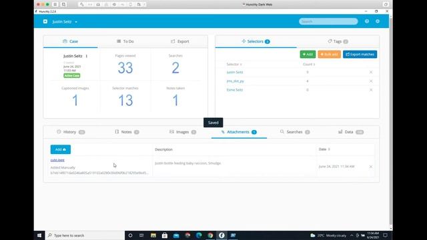Open the Hunchly icon in taskbar
This screenshot has height=240, width=427.
(222, 235)
